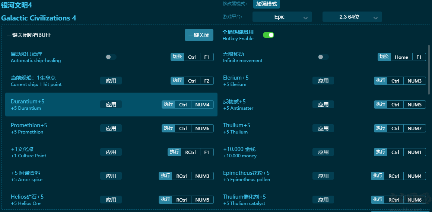This screenshot has width=432, height=212.
Task: Click NUM4 key field for Durantium+5
Action: pyautogui.click(x=202, y=105)
